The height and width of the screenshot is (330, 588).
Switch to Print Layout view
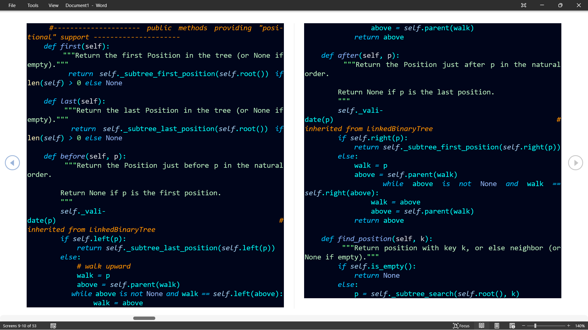(x=497, y=326)
